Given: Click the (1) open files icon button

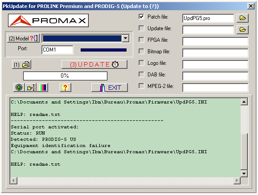Looking at the screenshot, I should pyautogui.click(x=21, y=64).
